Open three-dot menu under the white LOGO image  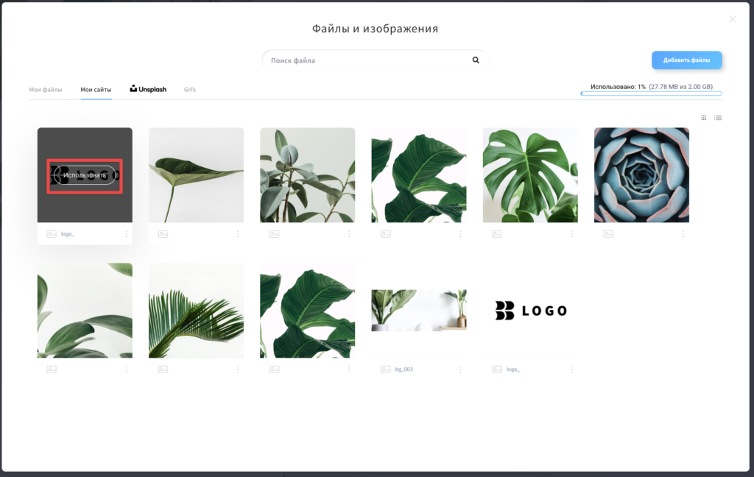coord(571,370)
